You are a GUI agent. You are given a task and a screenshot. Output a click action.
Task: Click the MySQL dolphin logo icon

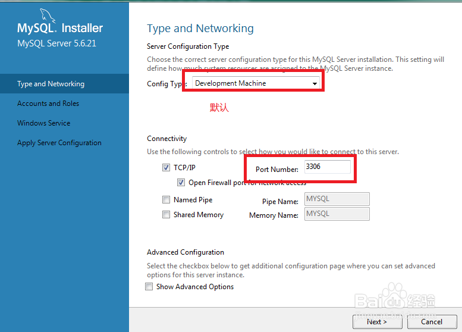pos(48,15)
